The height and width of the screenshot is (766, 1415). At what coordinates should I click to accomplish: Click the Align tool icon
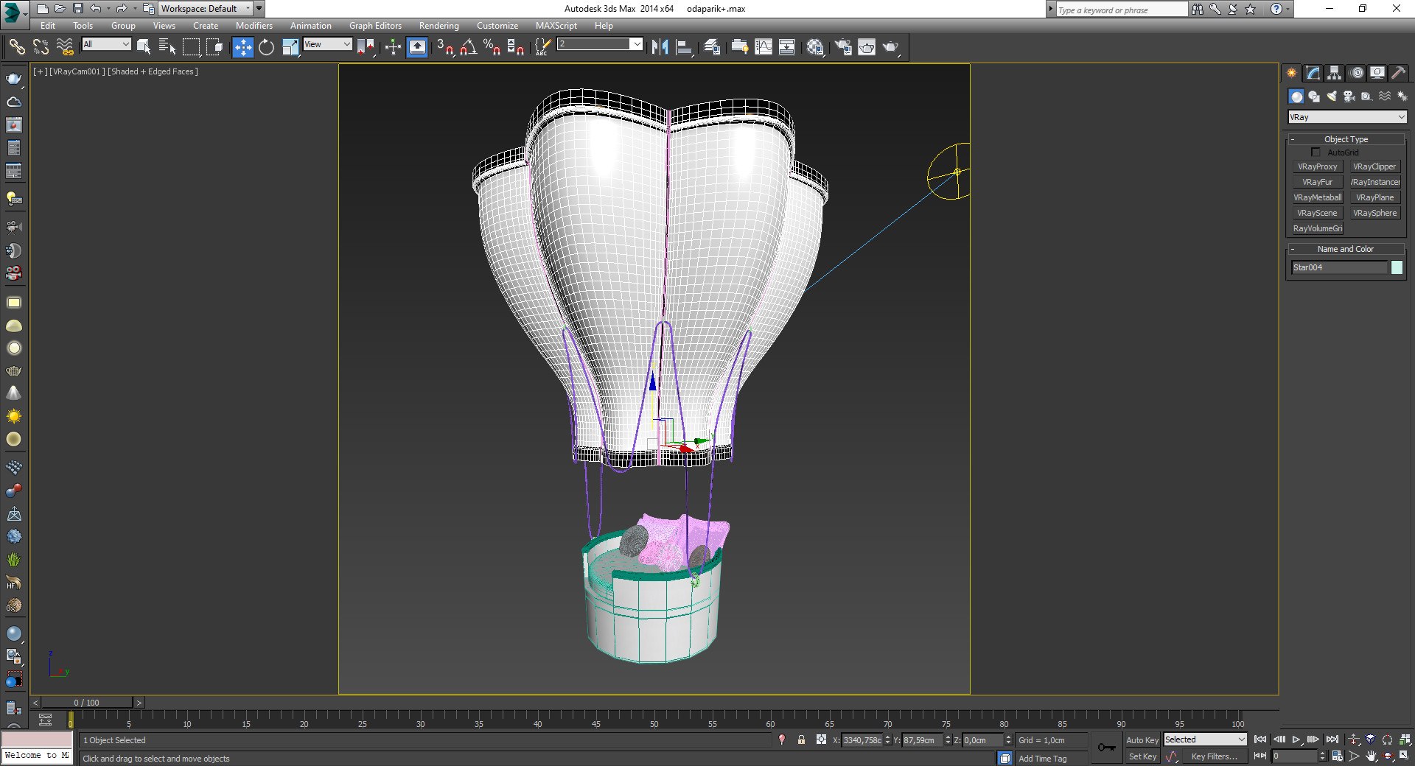pos(684,47)
